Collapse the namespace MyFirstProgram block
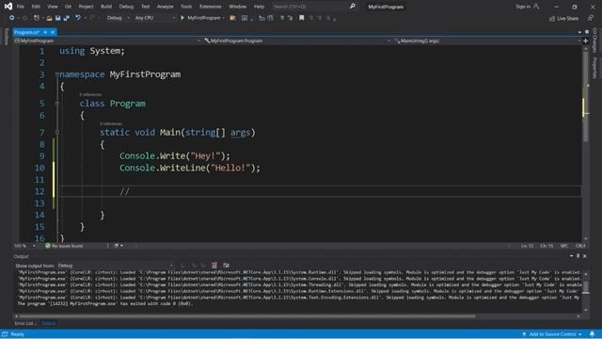This screenshot has width=602, height=339. [56, 74]
